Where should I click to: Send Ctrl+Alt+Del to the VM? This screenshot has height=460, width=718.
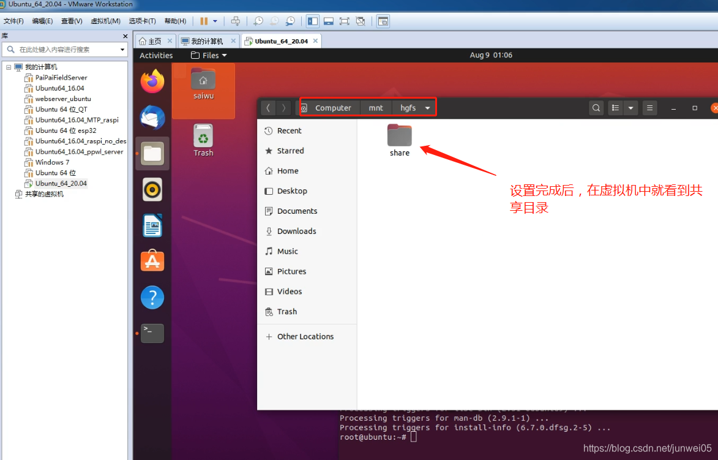[x=236, y=21]
